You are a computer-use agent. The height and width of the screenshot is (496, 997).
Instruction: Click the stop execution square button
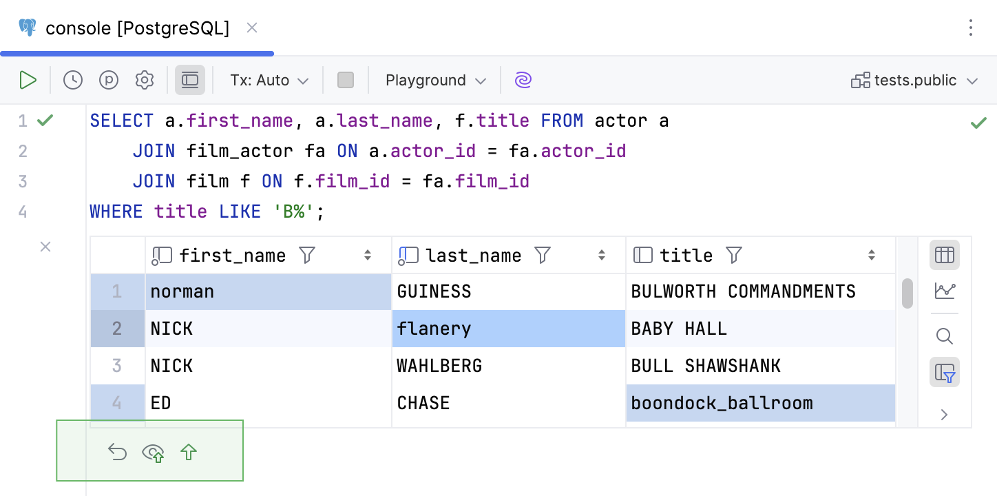346,81
